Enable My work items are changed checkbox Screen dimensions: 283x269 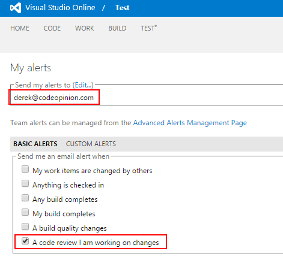[x=25, y=169]
